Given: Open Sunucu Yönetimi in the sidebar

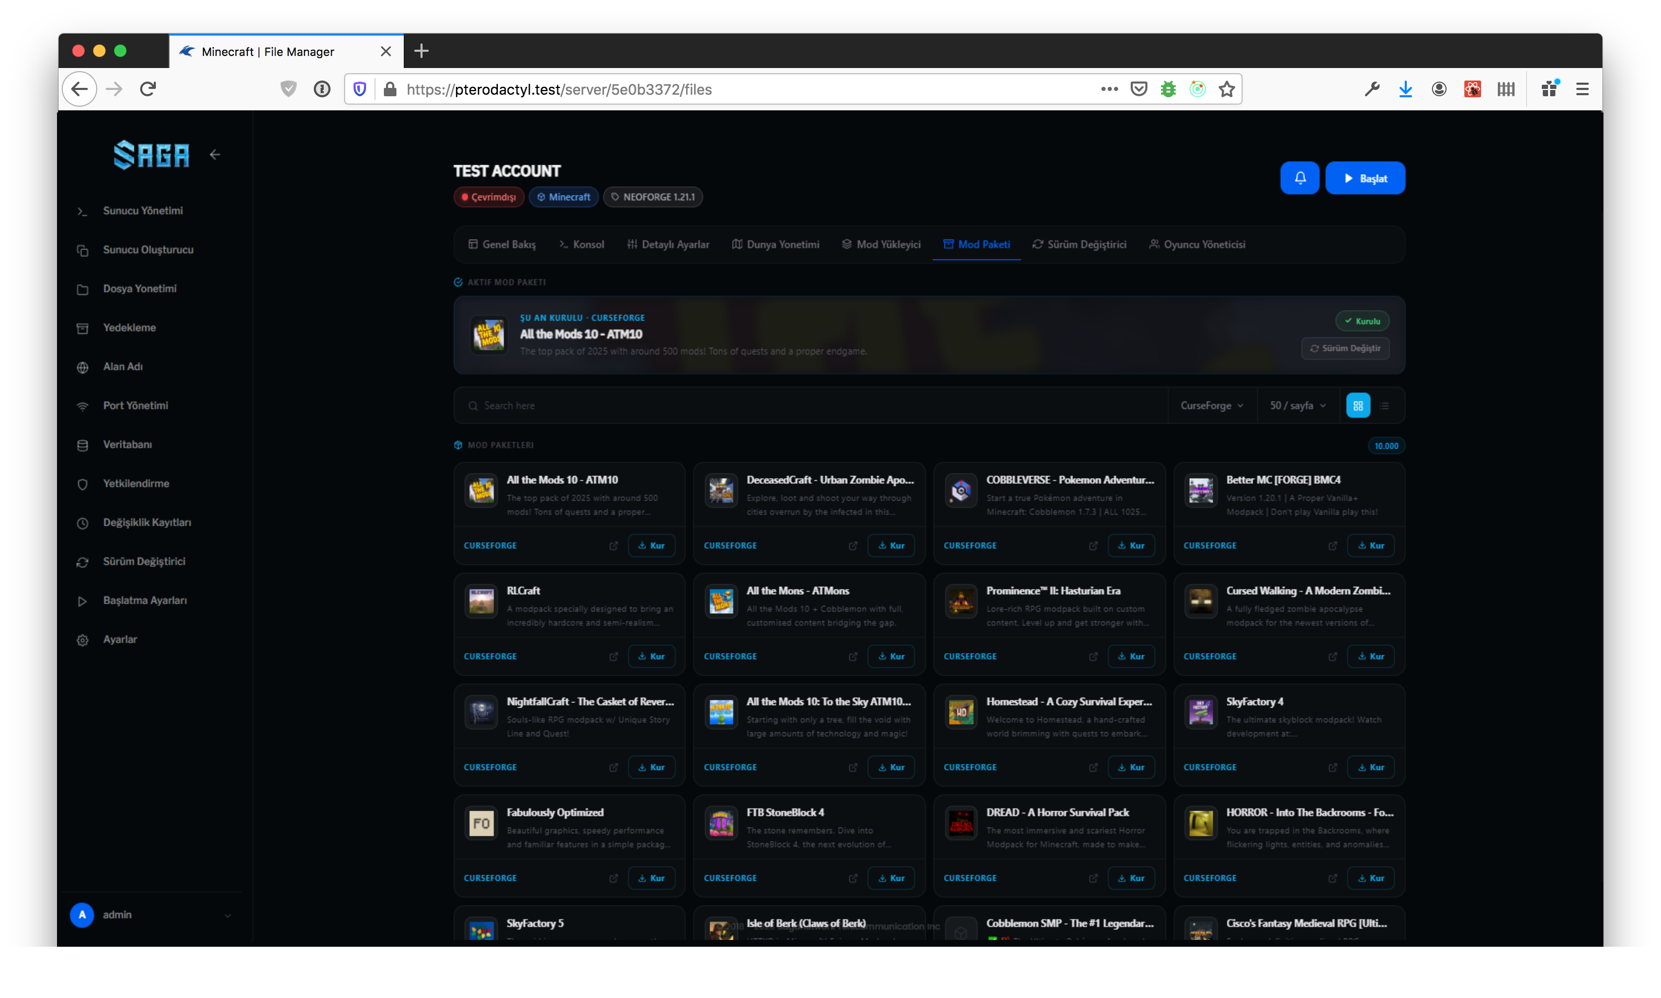Looking at the screenshot, I should tap(142, 210).
